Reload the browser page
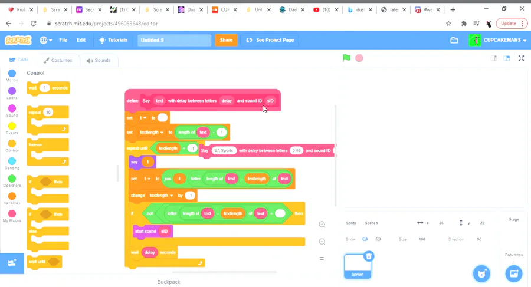This screenshot has width=531, height=287. [33, 24]
